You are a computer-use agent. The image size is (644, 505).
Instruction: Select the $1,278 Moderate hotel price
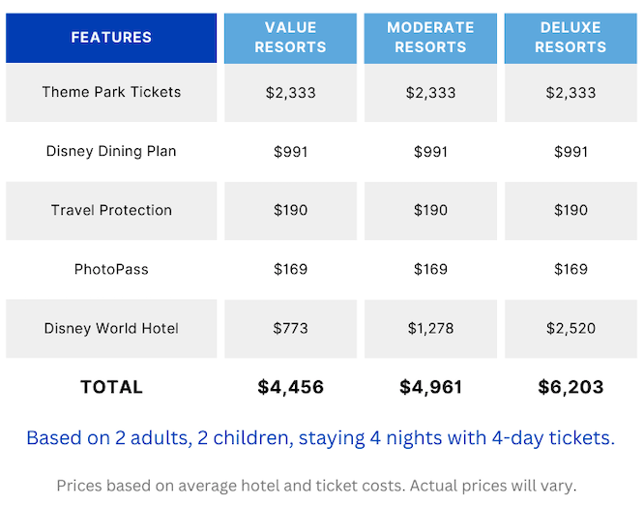(430, 329)
